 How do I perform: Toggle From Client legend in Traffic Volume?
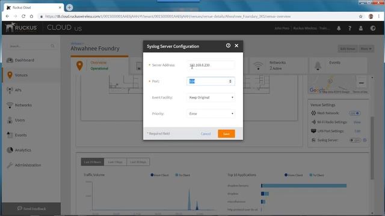click(x=159, y=175)
